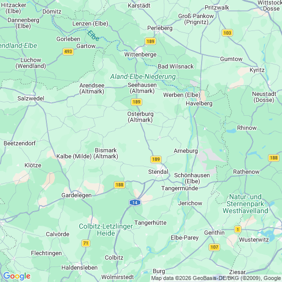
Task: Click the Natur- und Sternenpark Westhavelland label
Action: click(x=245, y=204)
